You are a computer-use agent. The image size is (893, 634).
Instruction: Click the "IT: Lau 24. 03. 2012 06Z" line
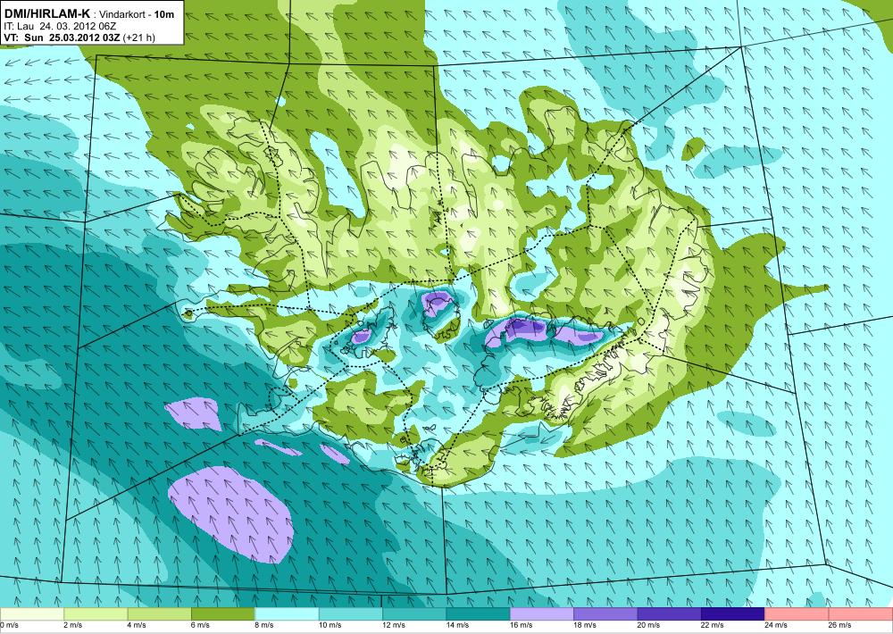(60, 26)
